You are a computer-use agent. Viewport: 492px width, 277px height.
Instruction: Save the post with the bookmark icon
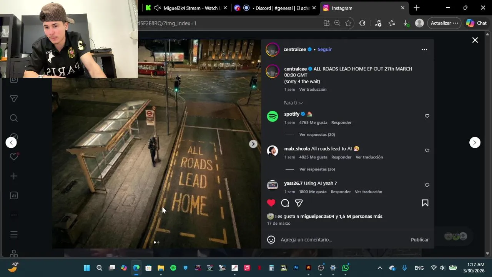(x=425, y=203)
